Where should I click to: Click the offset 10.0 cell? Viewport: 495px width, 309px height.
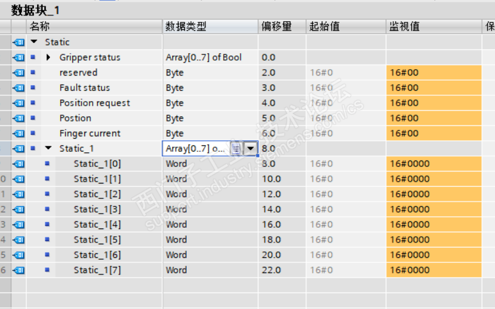pyautogui.click(x=282, y=179)
